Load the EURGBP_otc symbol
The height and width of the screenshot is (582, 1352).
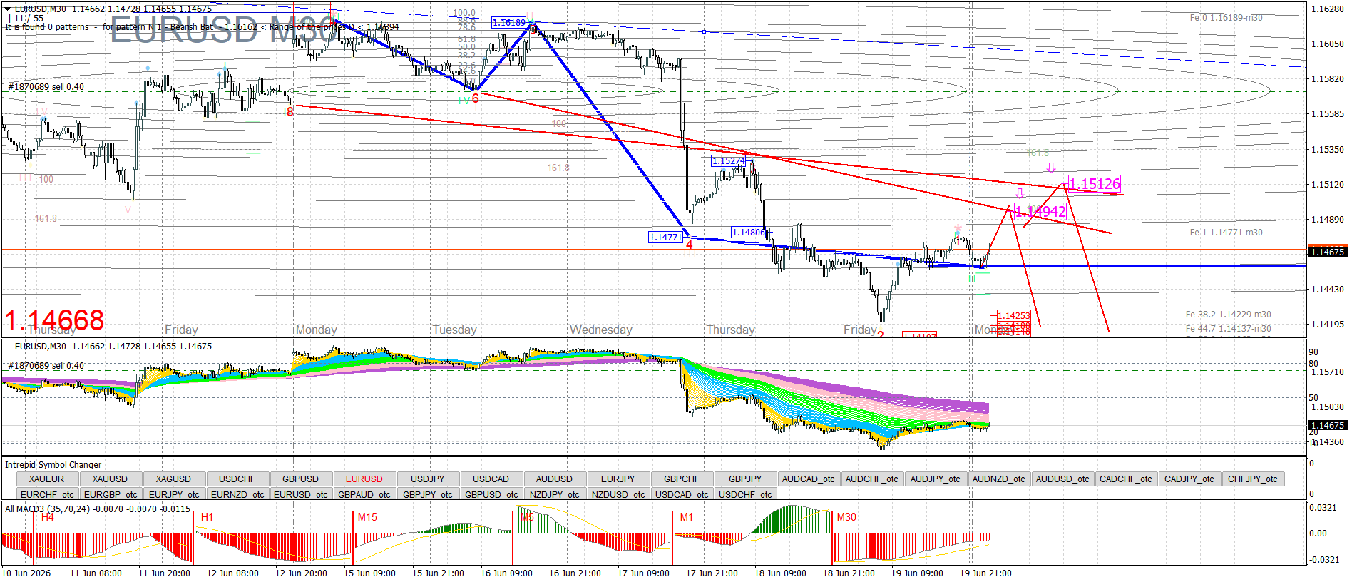coord(111,494)
